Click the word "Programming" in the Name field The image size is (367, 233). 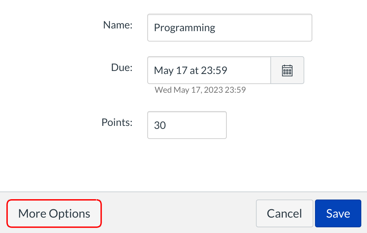pyautogui.click(x=185, y=27)
